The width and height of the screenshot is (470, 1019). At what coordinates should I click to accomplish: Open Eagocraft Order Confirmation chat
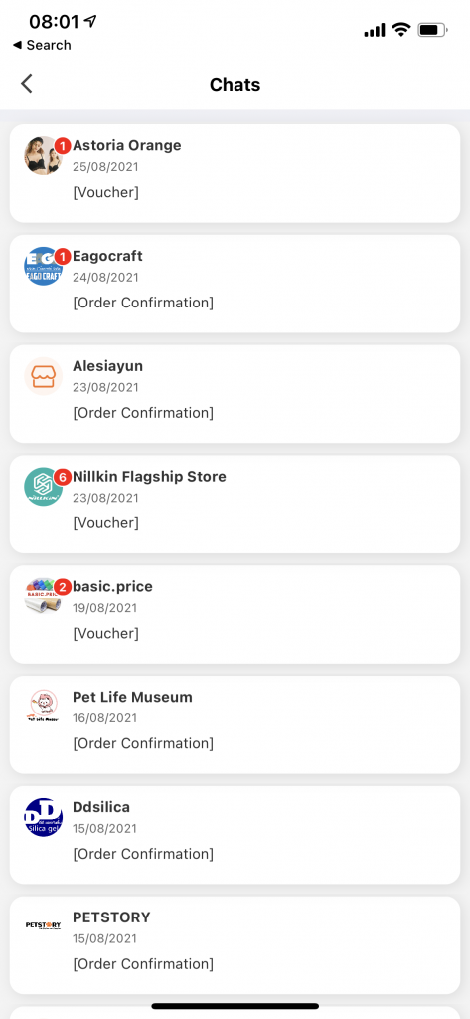coord(235,284)
